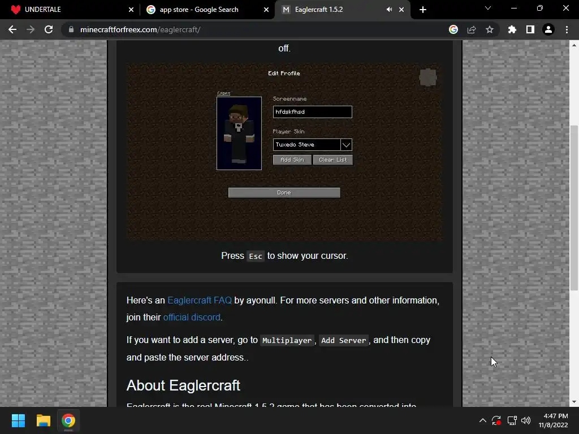This screenshot has width=579, height=434.
Task: Click the scrollbar up arrow
Action: tap(574, 45)
